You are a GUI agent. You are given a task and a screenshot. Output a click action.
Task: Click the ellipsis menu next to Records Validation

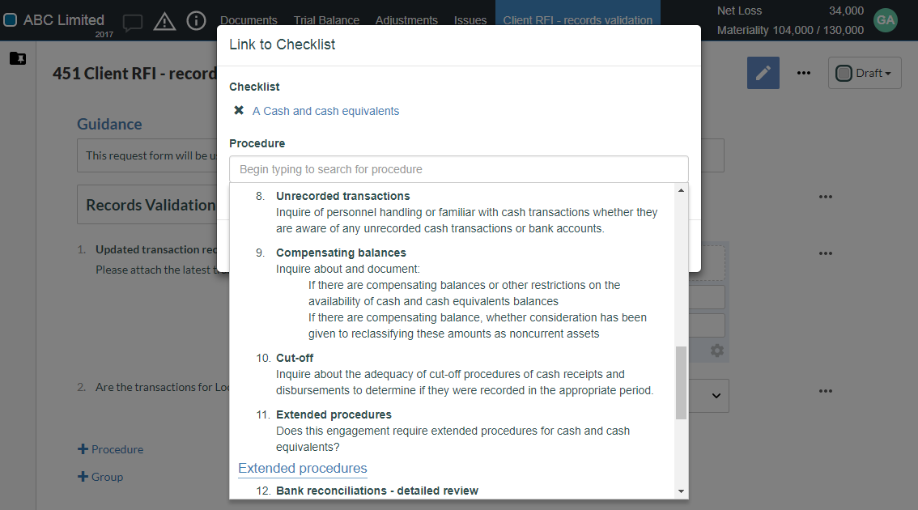825,196
